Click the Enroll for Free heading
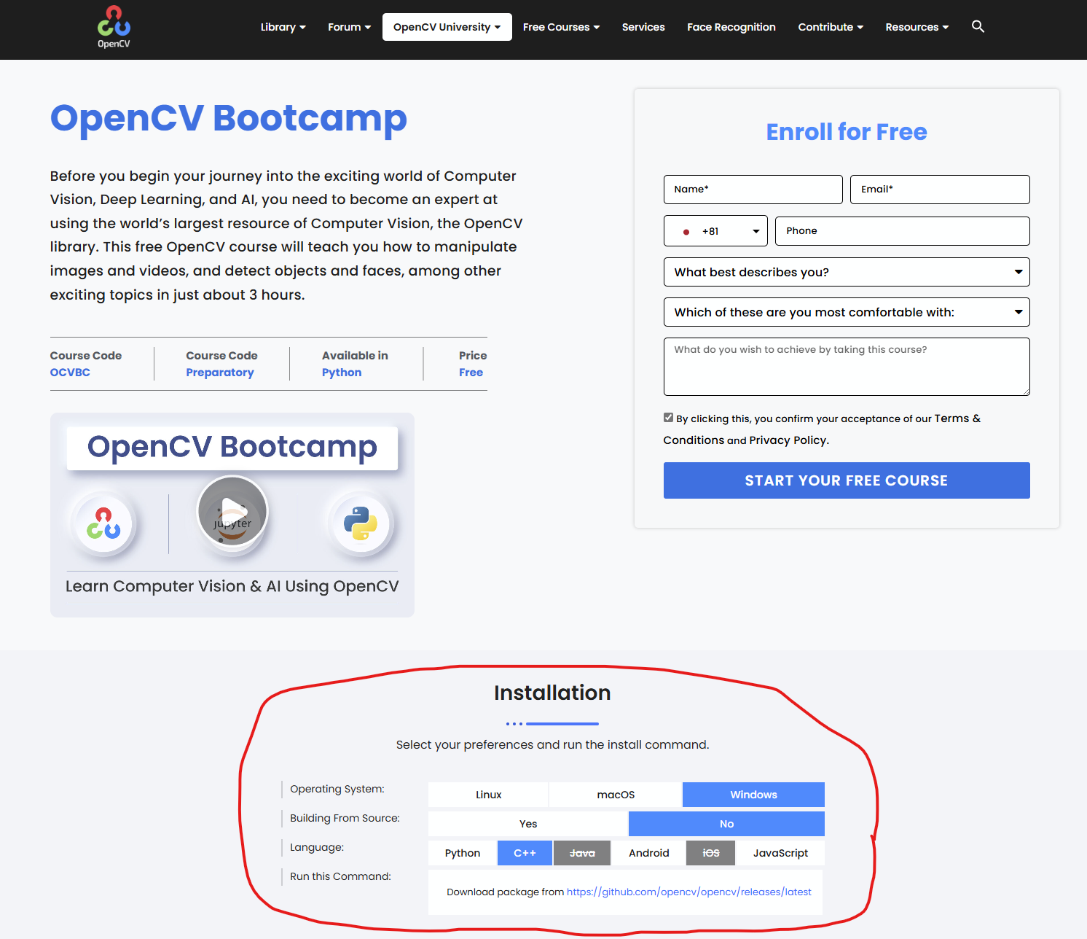Viewport: 1087px width, 939px height. (847, 132)
